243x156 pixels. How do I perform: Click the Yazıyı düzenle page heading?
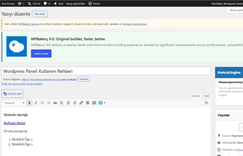[x=16, y=14]
